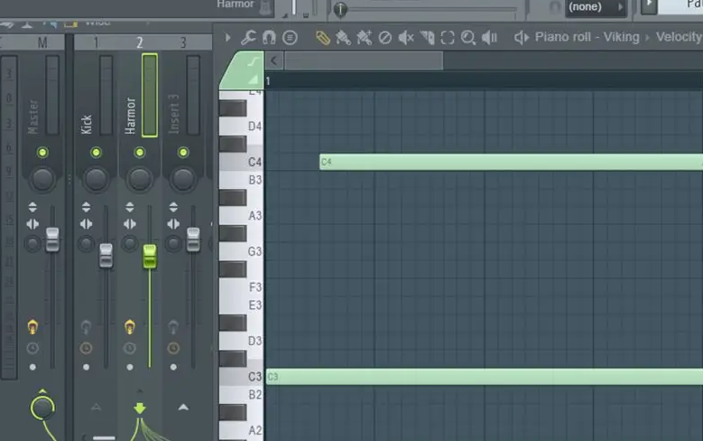Select mixer track header 2
Screen dimensions: 703x441
pyautogui.click(x=140, y=42)
